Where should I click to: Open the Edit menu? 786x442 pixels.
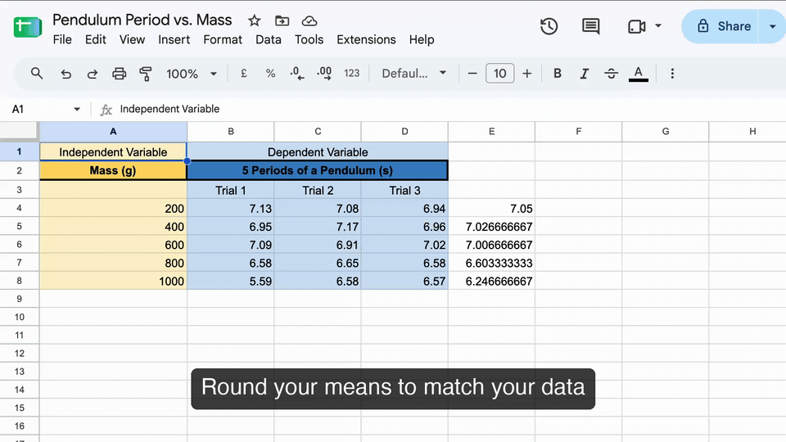[95, 39]
